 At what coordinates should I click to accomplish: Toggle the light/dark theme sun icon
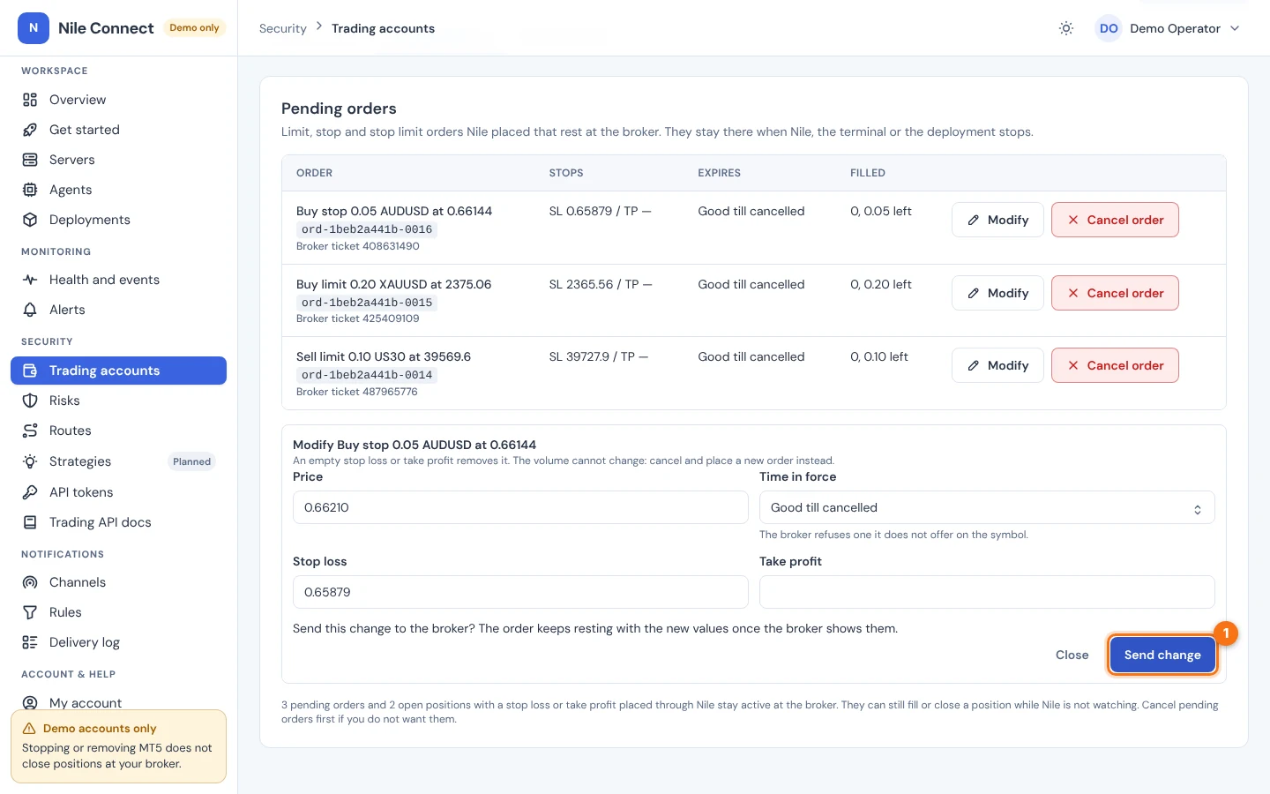(1066, 28)
